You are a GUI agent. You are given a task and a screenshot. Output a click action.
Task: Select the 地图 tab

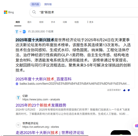[76, 22]
